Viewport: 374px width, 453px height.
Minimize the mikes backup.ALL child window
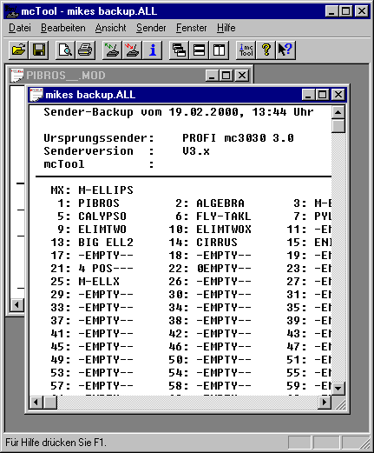[x=308, y=95]
